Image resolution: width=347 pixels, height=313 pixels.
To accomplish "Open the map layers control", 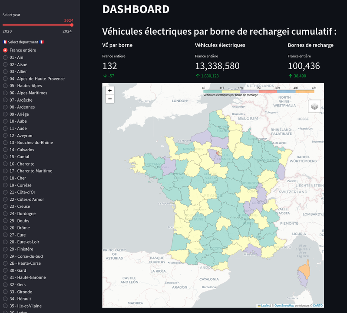I will [314, 107].
